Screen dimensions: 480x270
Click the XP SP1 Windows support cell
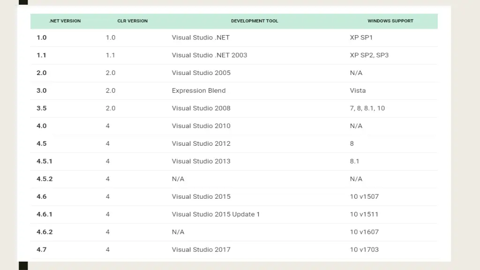361,37
